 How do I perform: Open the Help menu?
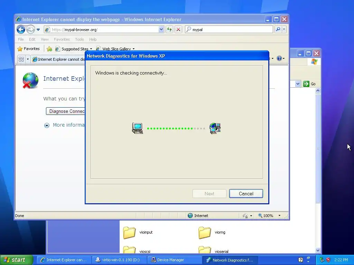coord(93,39)
